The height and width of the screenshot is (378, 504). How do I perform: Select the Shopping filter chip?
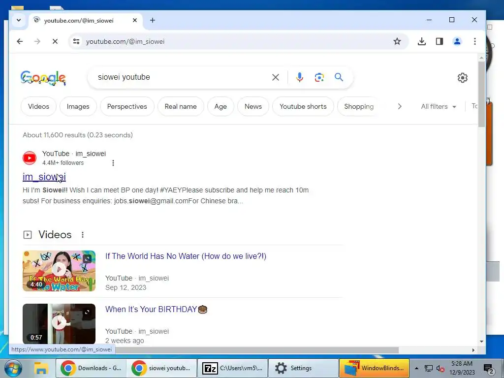(359, 106)
